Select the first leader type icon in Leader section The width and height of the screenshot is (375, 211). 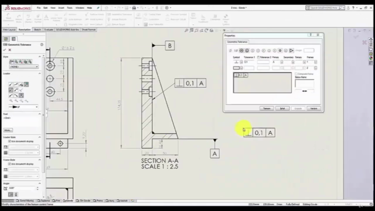(x=11, y=84)
